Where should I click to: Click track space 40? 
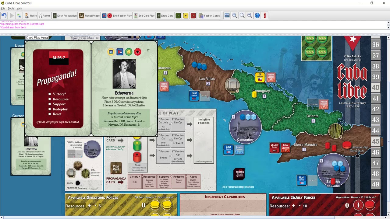click(x=375, y=88)
